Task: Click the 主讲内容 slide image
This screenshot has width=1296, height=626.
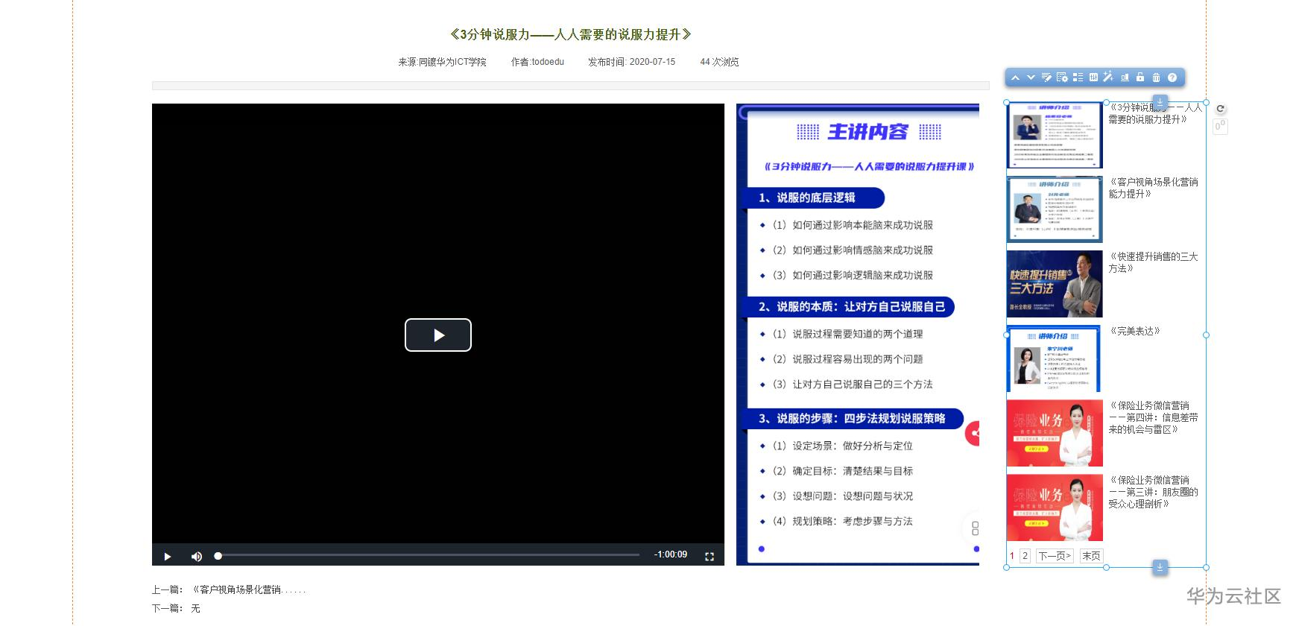Action: point(858,335)
